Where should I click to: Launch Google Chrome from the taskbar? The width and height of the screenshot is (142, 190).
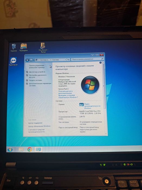click(30, 149)
